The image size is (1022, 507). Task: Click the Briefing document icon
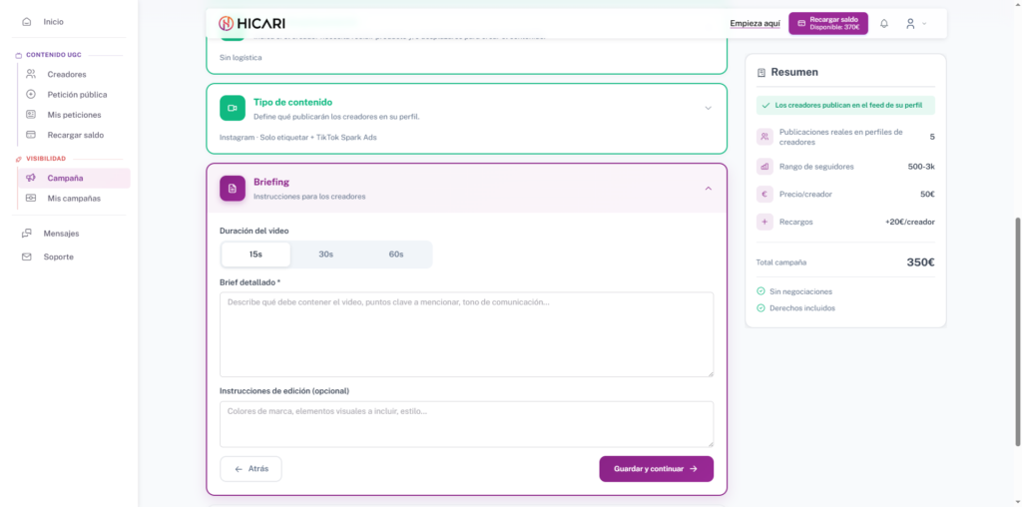coord(233,188)
